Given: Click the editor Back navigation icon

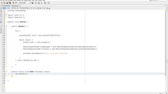Looking at the screenshot, I should tap(15, 8).
